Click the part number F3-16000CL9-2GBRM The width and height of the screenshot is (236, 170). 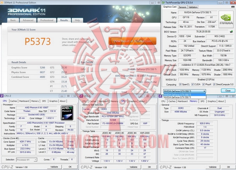click(113, 123)
